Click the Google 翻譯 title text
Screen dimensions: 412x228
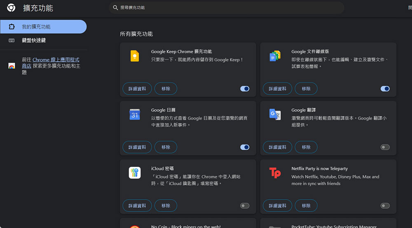pyautogui.click(x=304, y=110)
